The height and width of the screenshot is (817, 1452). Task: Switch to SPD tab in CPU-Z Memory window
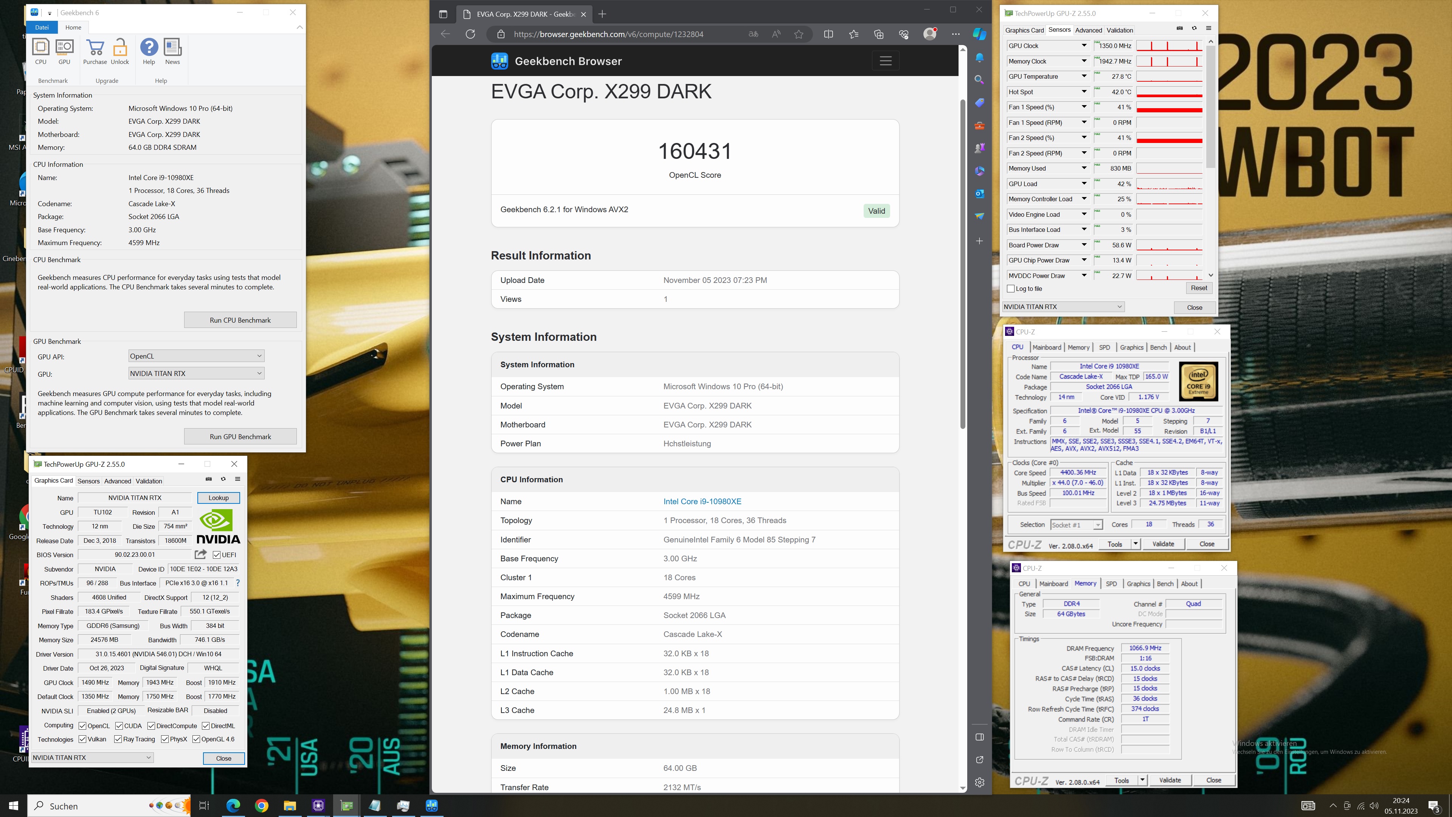(1111, 584)
